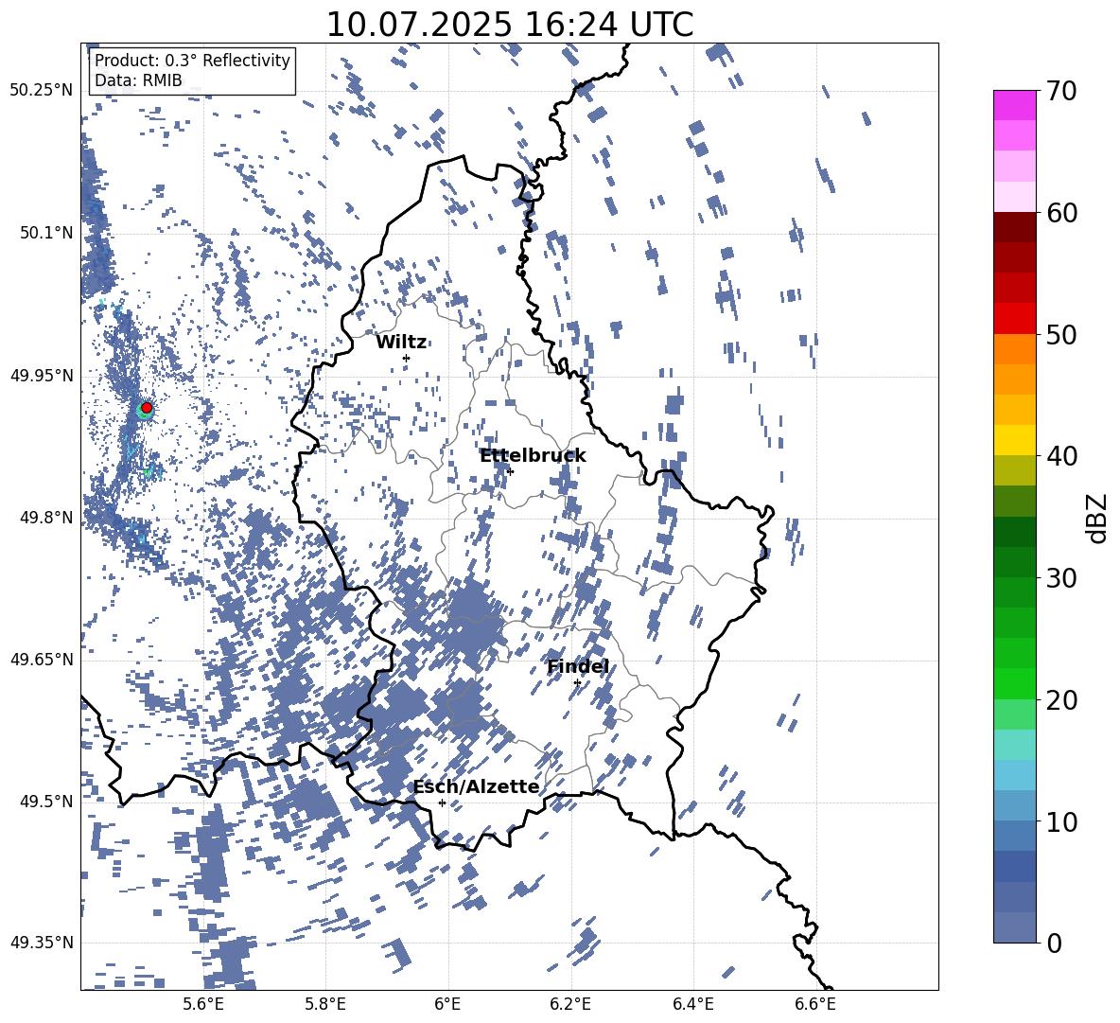Click the 70 tick on colorbar
The width and height of the screenshot is (1120, 1023).
(x=1061, y=91)
